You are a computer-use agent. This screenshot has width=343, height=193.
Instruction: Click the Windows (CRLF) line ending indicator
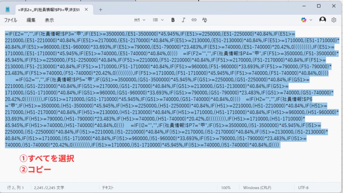click(x=257, y=188)
